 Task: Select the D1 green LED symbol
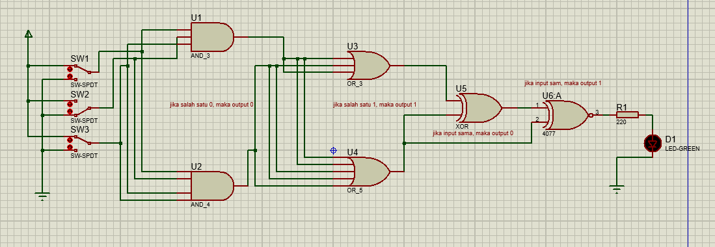point(652,144)
